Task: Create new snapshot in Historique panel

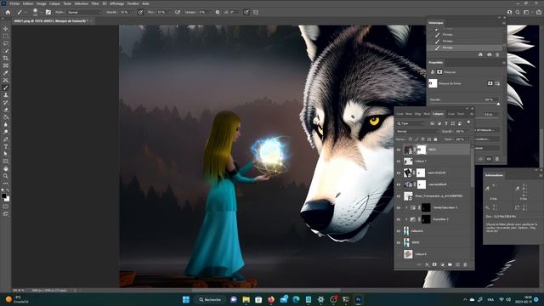Action: pyautogui.click(x=490, y=54)
